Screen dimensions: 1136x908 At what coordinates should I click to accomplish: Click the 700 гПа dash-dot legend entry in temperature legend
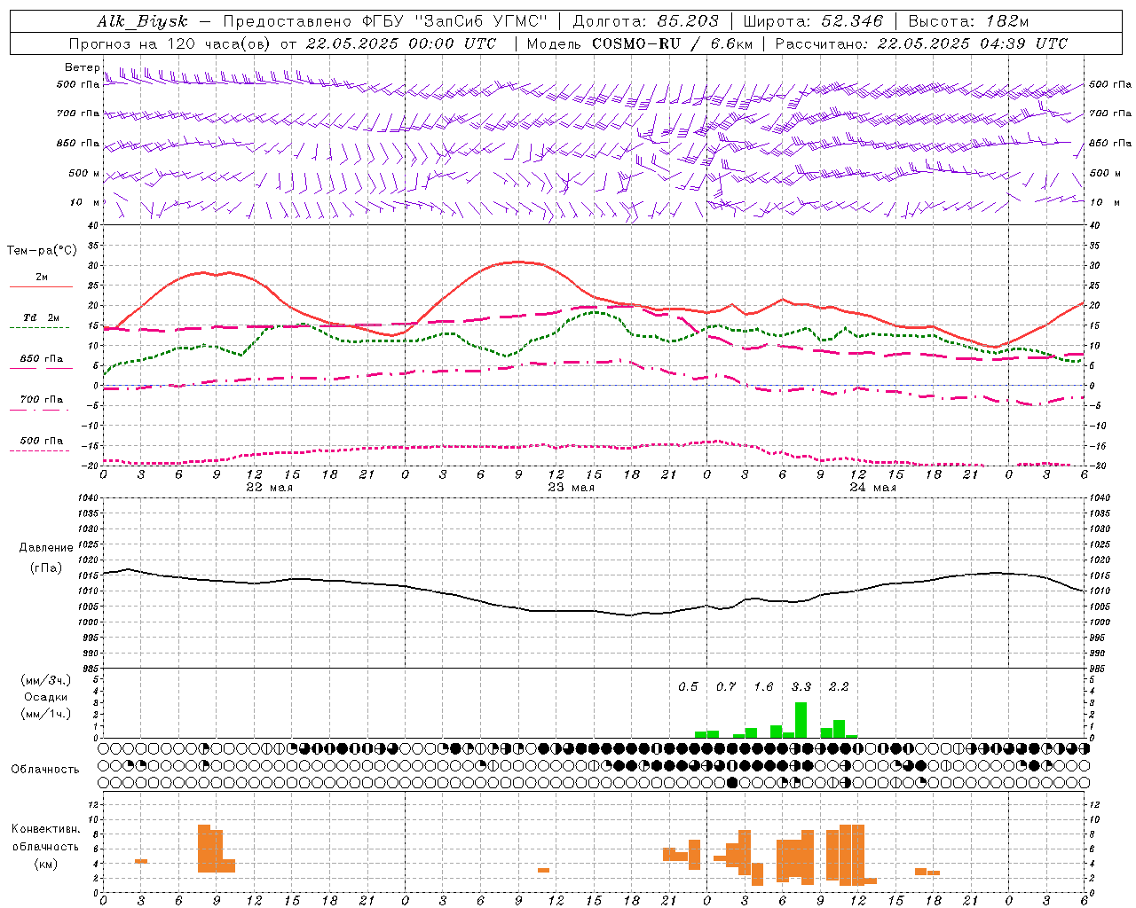[x=41, y=400]
